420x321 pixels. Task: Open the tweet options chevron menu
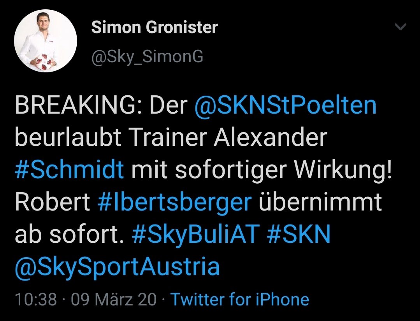(x=401, y=26)
